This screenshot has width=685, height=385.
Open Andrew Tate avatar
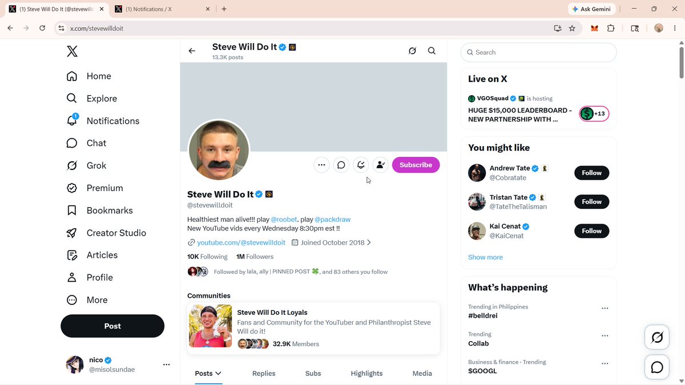pos(477,173)
